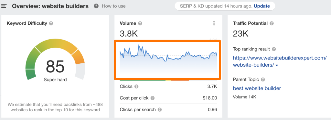The height and width of the screenshot is (120, 331).
Task: Click the volume trend line chart
Action: tap(168, 59)
